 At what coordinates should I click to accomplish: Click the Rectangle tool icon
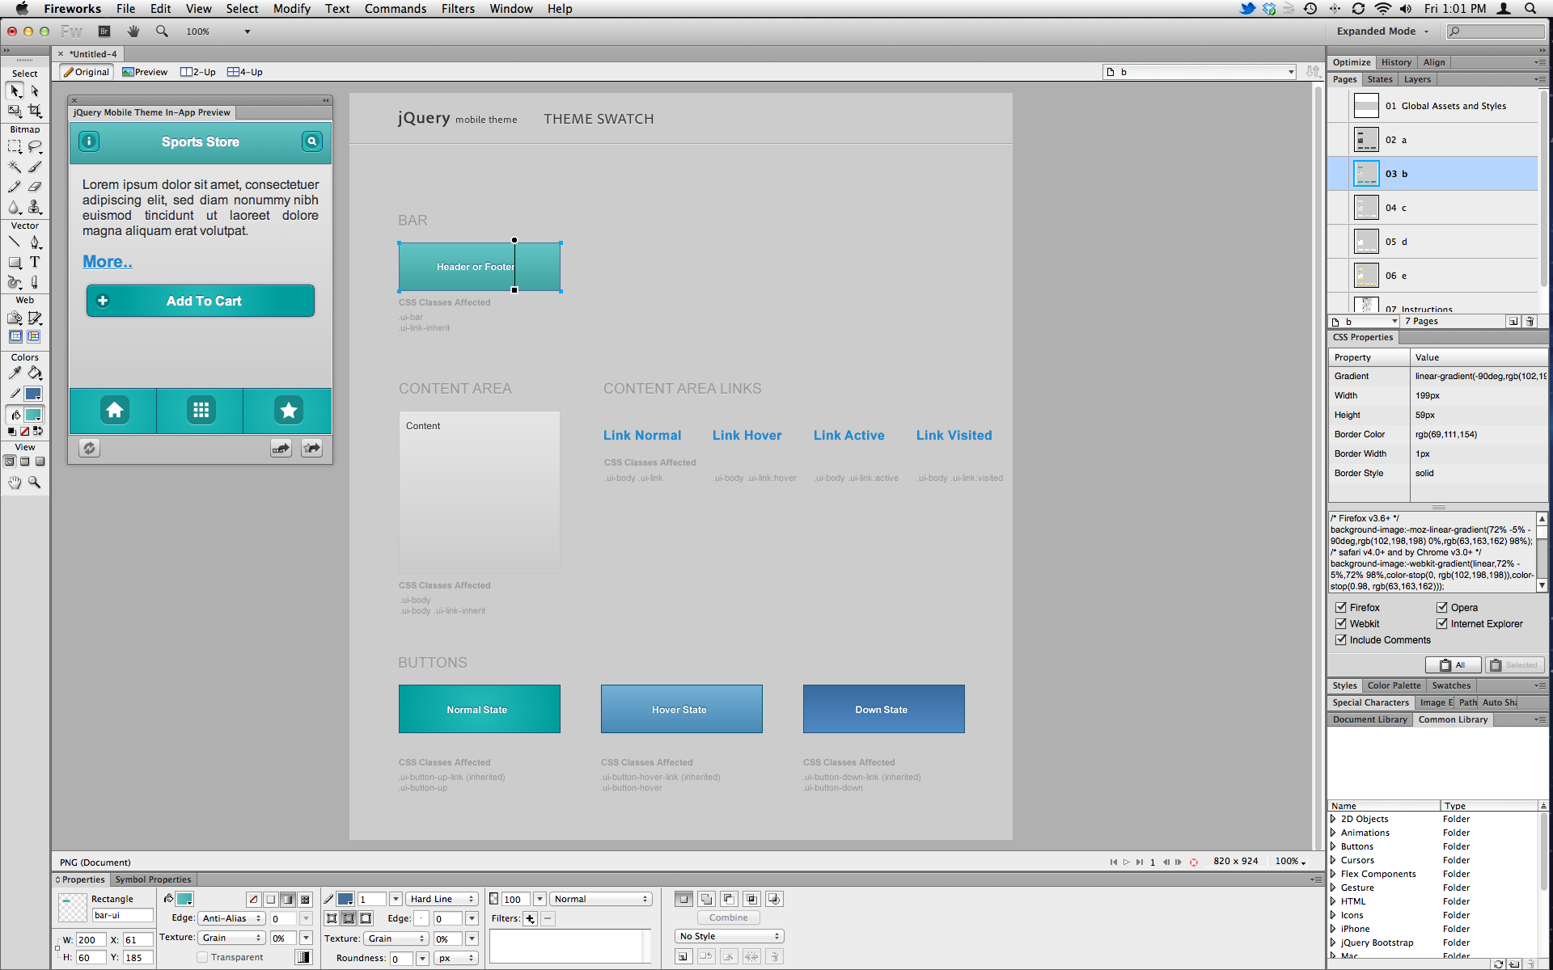click(x=14, y=263)
